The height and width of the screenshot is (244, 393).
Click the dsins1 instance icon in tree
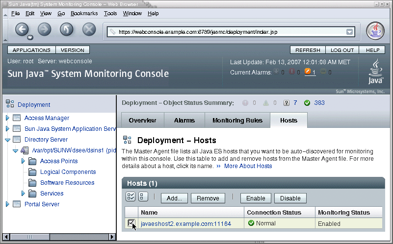[x=25, y=150]
